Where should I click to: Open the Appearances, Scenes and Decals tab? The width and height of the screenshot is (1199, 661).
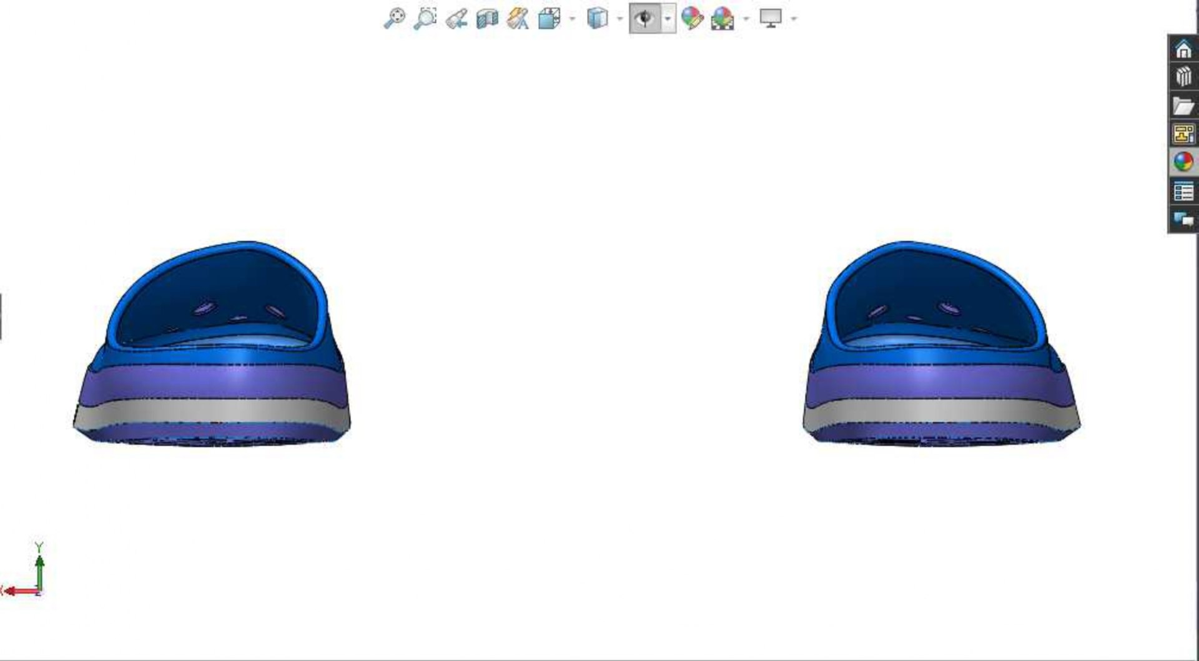1183,162
